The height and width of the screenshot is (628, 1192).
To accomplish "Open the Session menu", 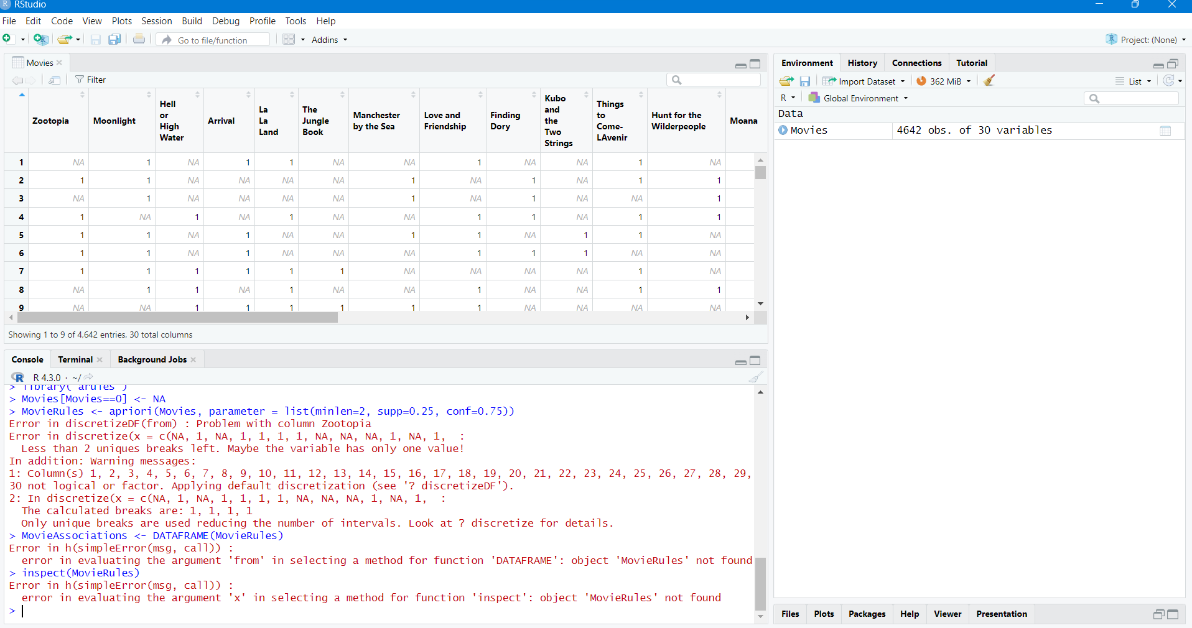I will click(x=156, y=21).
